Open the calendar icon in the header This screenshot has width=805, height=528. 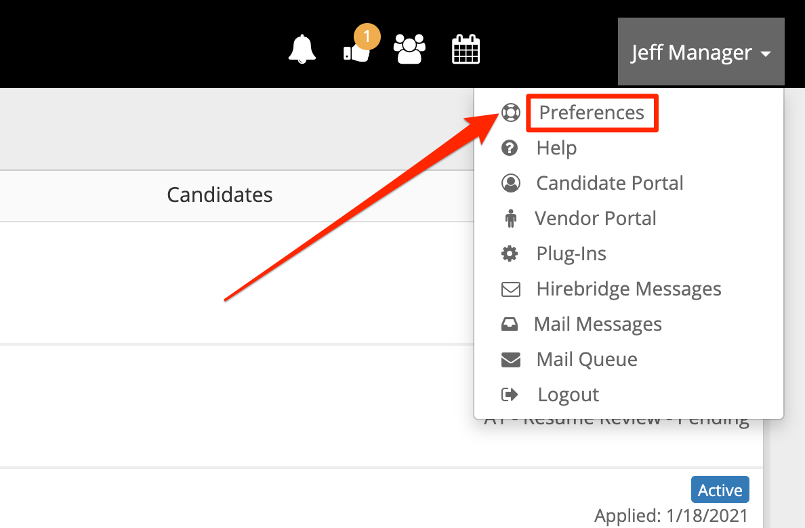point(466,49)
